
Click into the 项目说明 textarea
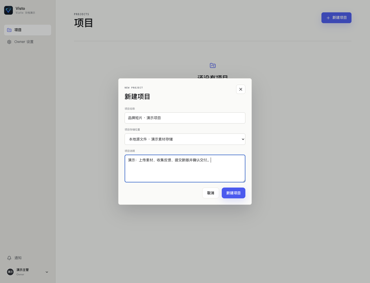(x=185, y=169)
